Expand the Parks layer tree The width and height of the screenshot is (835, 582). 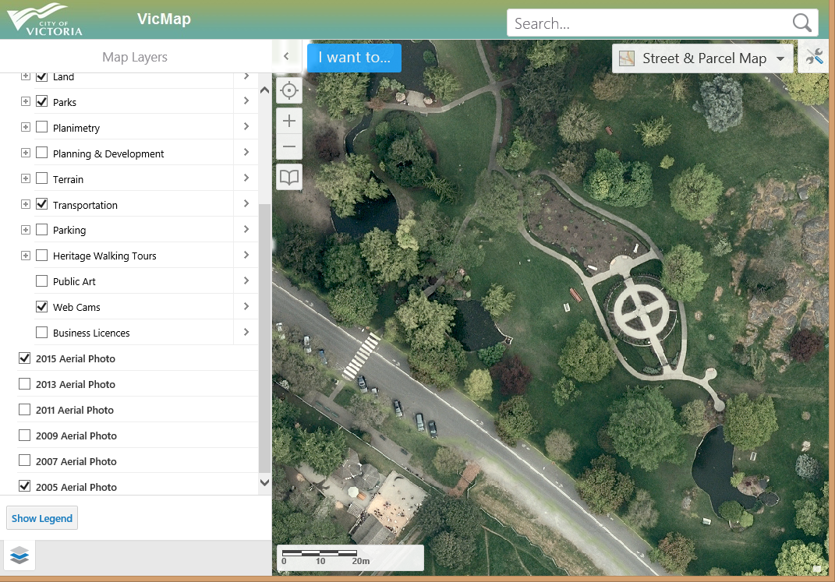(26, 101)
